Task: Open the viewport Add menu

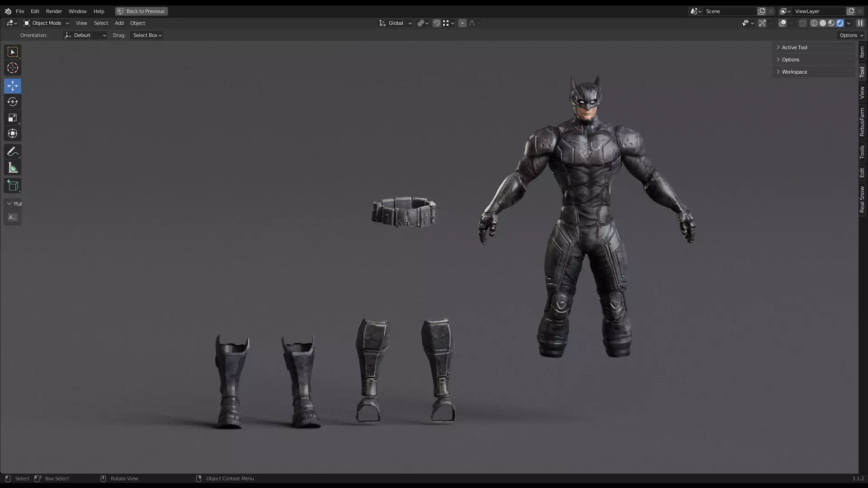Action: (x=119, y=23)
